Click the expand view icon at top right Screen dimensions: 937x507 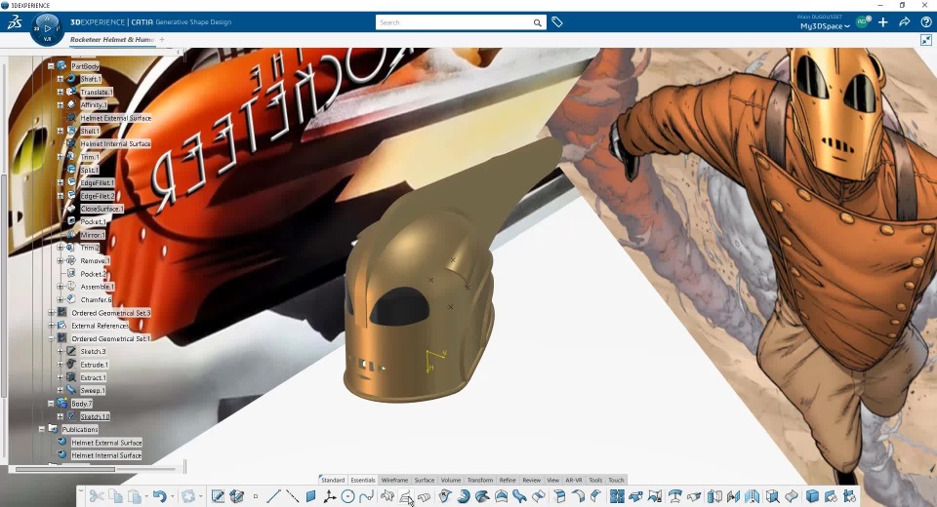pos(925,40)
